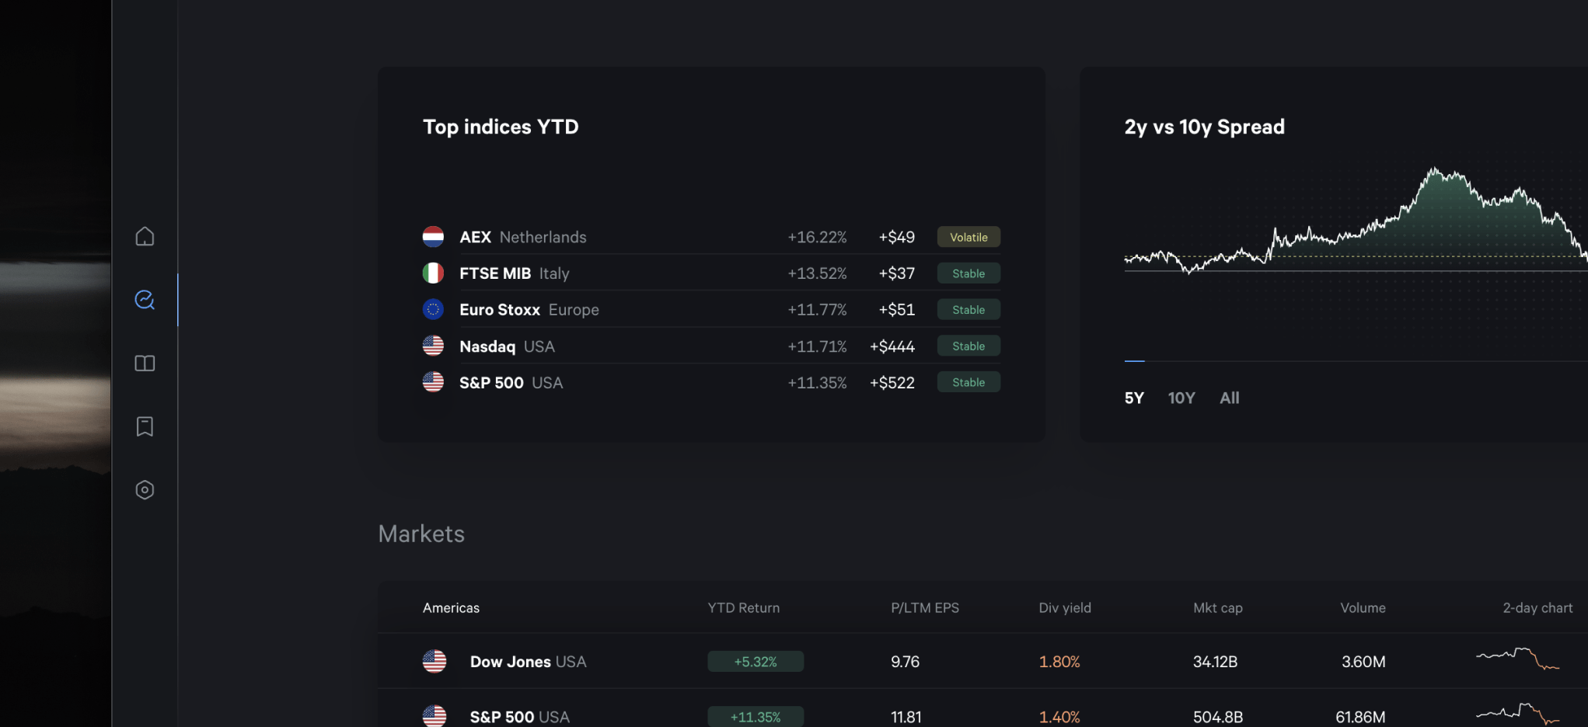Screen dimensions: 1588x727
Task: Switch spread chart to 5Y range
Action: point(1134,398)
